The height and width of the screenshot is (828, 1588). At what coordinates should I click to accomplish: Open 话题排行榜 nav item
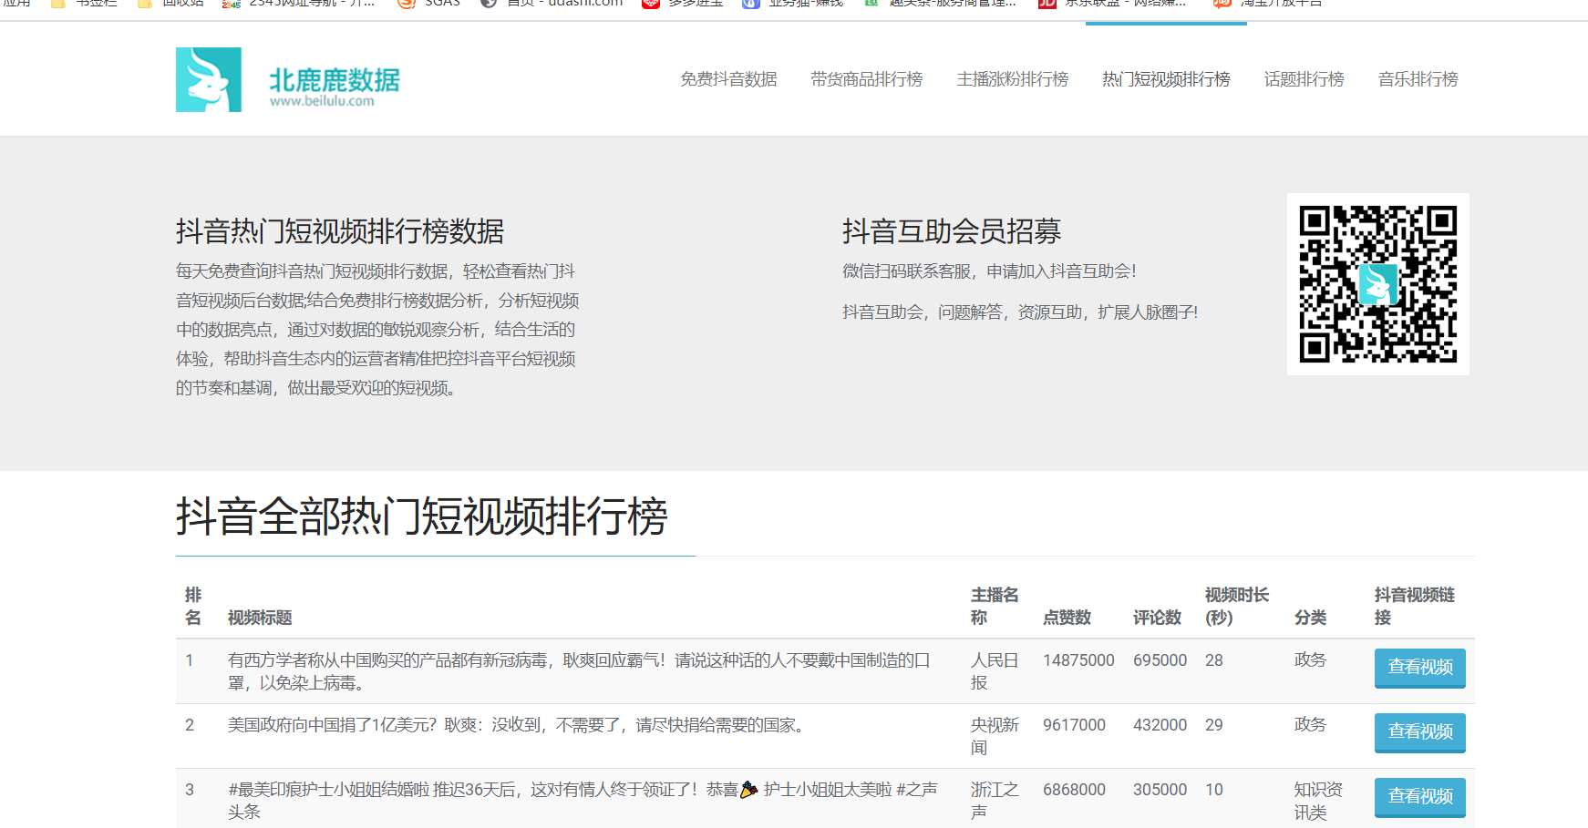pyautogui.click(x=1304, y=79)
